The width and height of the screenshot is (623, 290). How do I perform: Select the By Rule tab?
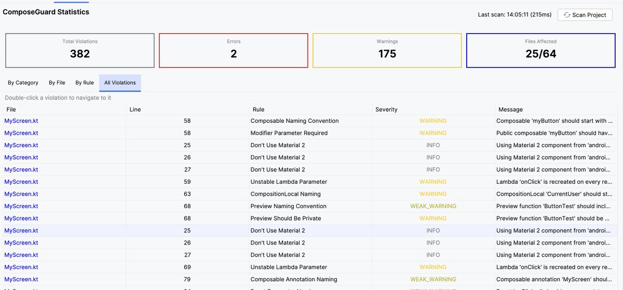pos(85,82)
